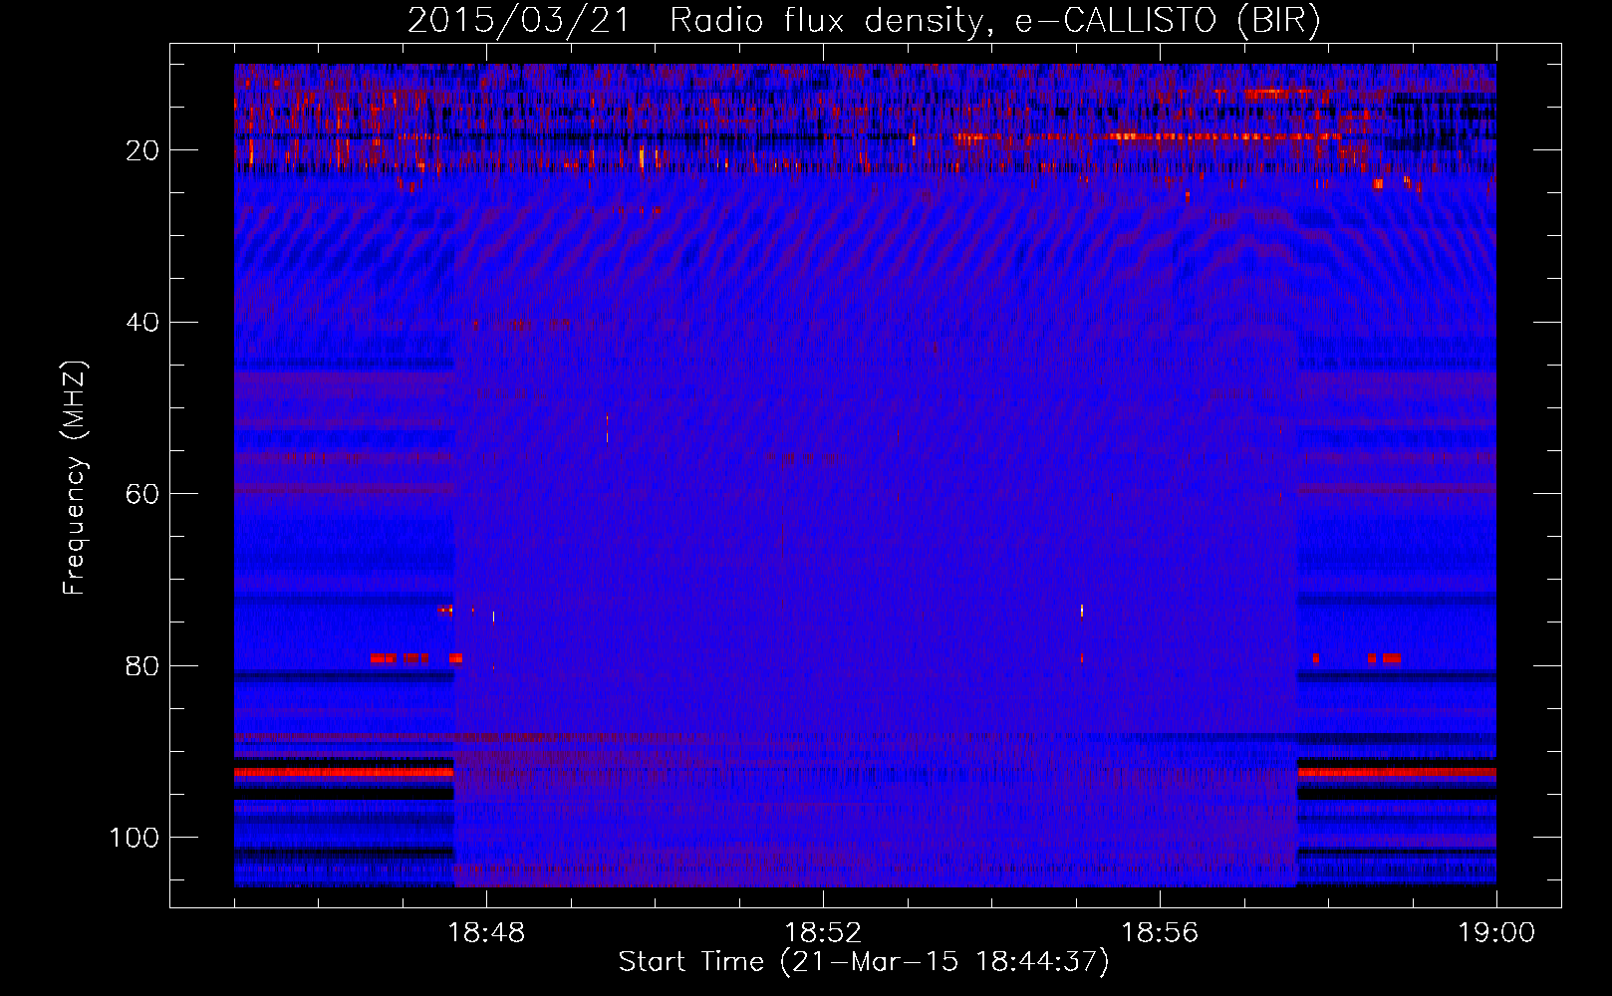Click the 'Frequency (MHZ)' axis label
The height and width of the screenshot is (996, 1612).
(75, 478)
